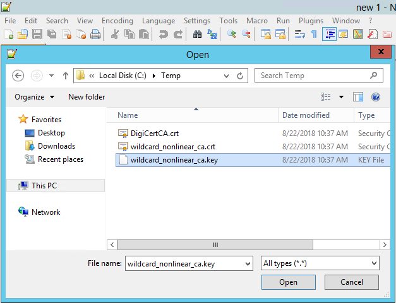Open the recent locations dropdown arrow
Image resolution: width=396 pixels, height=303 pixels.
pyautogui.click(x=52, y=76)
